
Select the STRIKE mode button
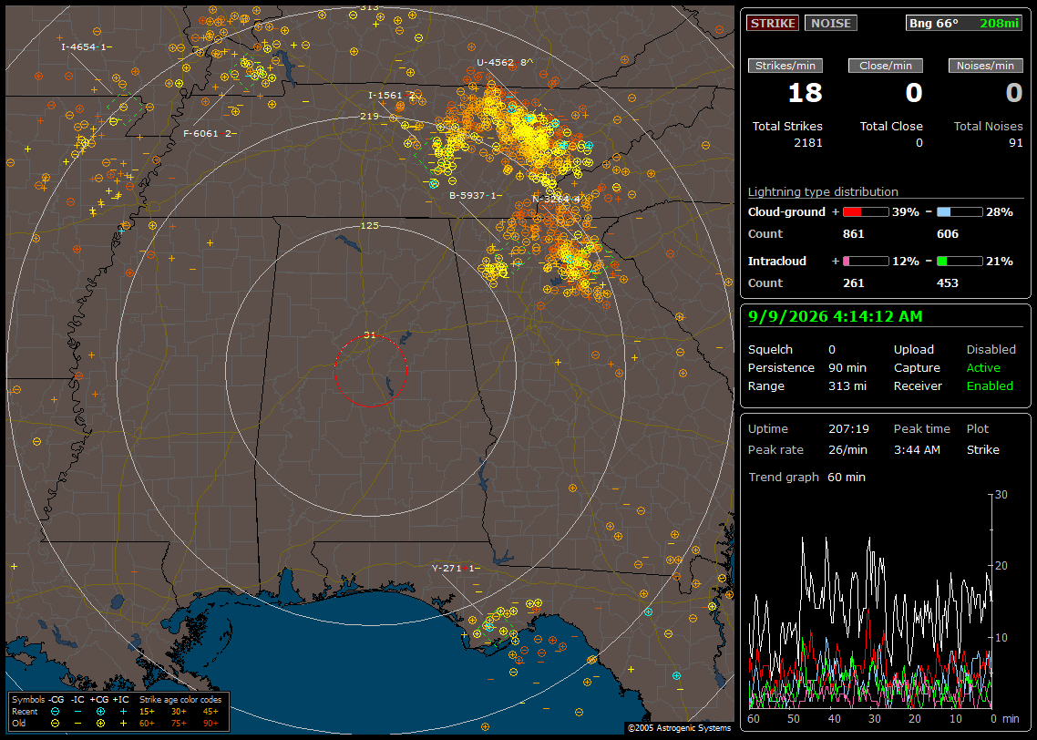pos(773,23)
